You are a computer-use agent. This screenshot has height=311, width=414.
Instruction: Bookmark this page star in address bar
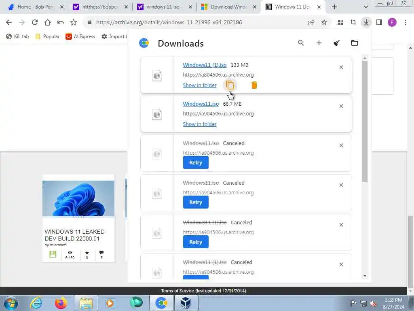324,23
